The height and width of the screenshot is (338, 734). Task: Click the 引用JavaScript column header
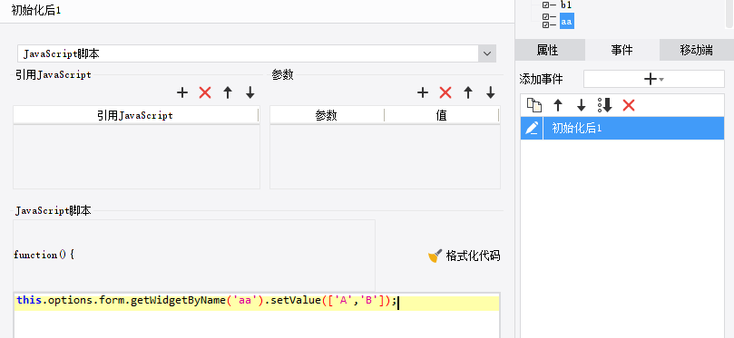point(135,115)
